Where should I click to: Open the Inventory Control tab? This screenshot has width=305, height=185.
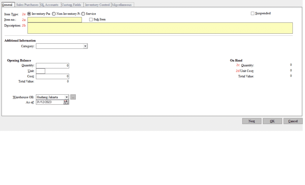97,5
